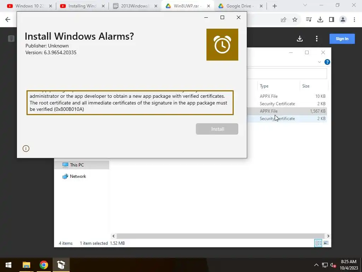Switch to the Google Drive tab
The image size is (362, 272).
pos(240,6)
